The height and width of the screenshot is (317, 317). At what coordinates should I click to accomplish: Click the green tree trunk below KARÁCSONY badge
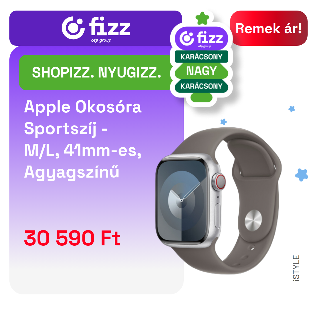[x=201, y=98]
